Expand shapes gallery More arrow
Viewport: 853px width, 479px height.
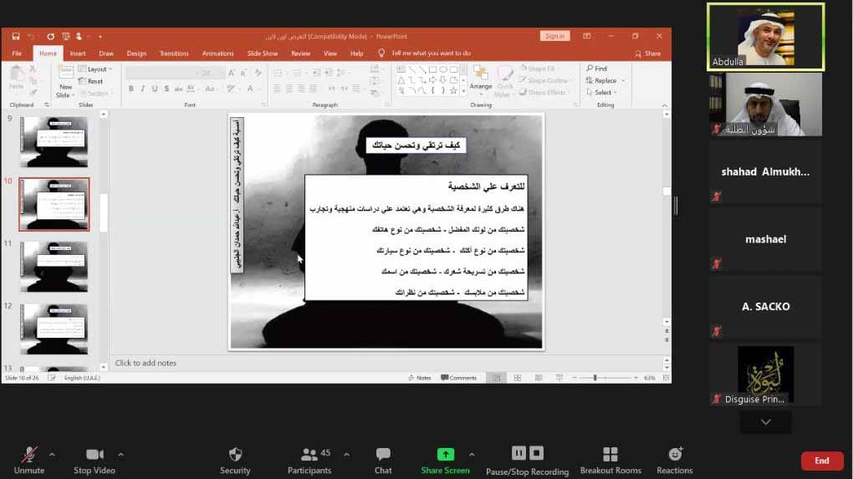coord(463,91)
